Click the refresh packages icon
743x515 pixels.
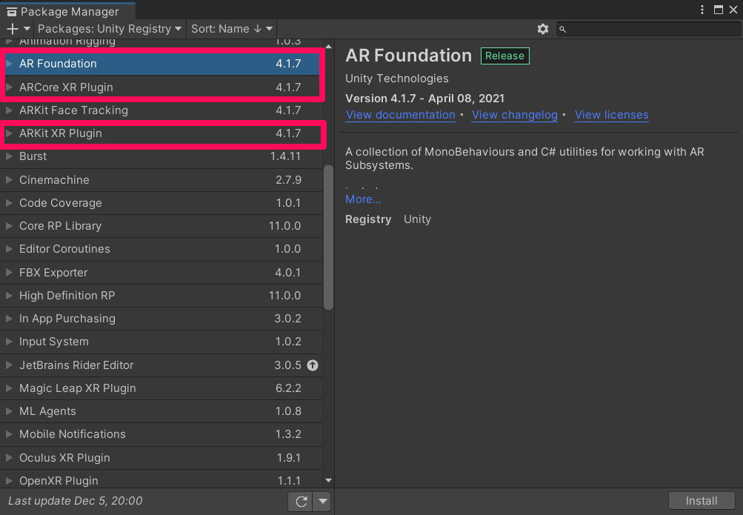[x=301, y=502]
